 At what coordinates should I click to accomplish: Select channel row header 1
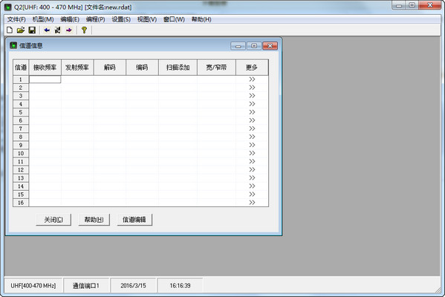[x=21, y=79]
